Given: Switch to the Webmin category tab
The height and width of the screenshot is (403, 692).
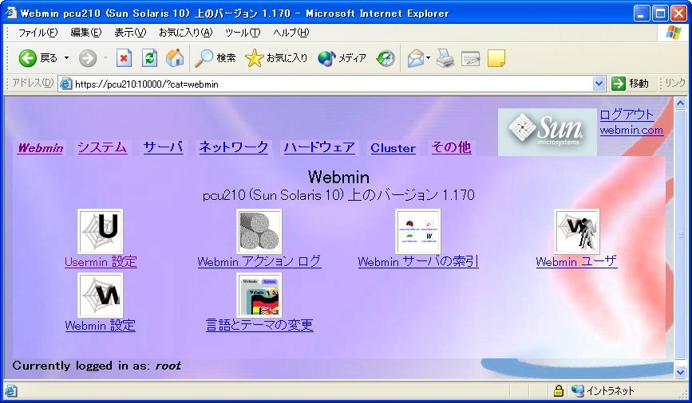Looking at the screenshot, I should click(40, 148).
